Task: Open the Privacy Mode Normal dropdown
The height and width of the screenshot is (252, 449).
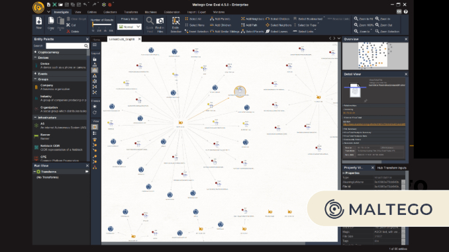Action: click(x=129, y=26)
